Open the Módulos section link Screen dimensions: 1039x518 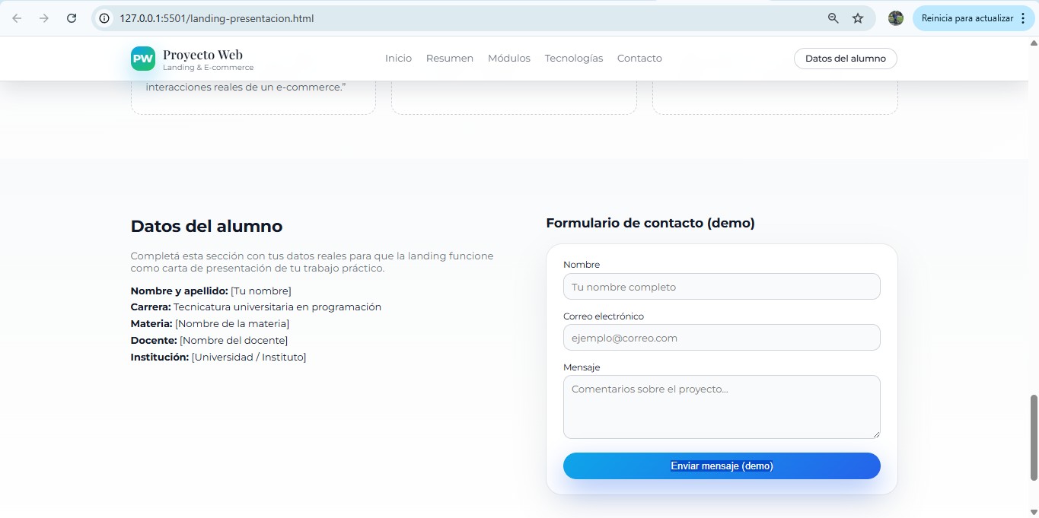pyautogui.click(x=508, y=58)
